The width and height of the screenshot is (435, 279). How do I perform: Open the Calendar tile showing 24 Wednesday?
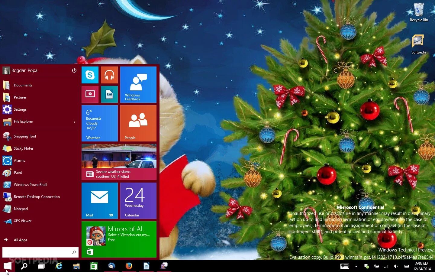click(x=138, y=201)
